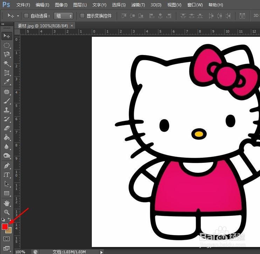Image resolution: width=260 pixels, height=254 pixels.
Task: Swap foreground and background colors
Action: [x=9, y=219]
